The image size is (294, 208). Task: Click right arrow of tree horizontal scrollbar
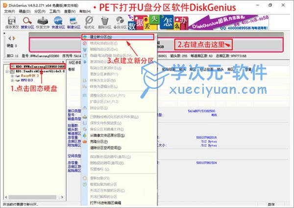pos(62,197)
